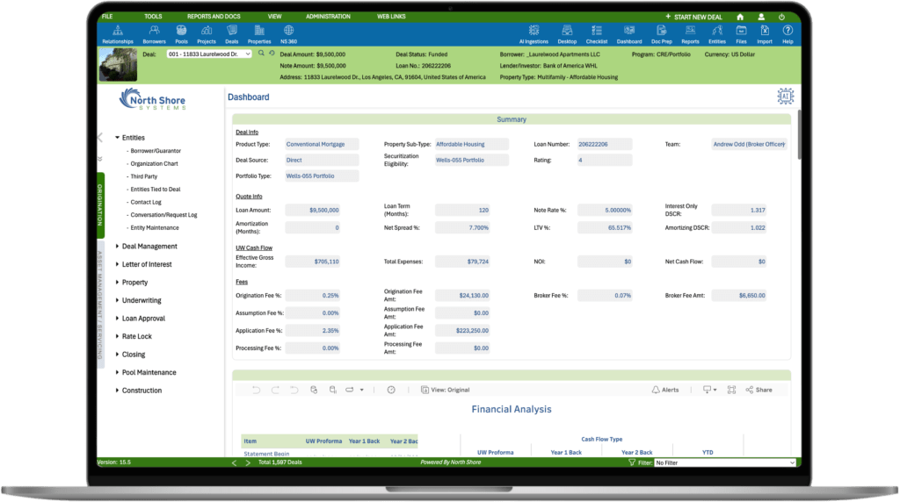Click the fullscreen icon in analysis toolbar
This screenshot has width=900, height=502.
pyautogui.click(x=731, y=390)
